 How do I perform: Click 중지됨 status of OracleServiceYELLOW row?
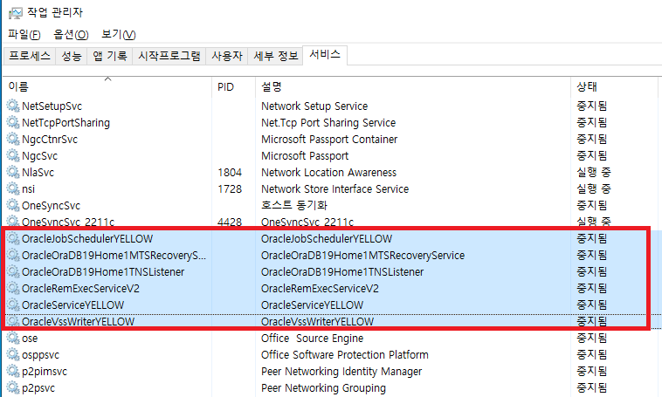pyautogui.click(x=592, y=305)
